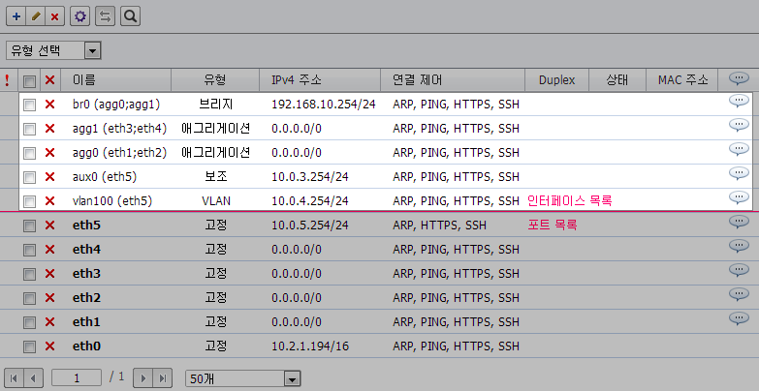759x391 pixels.
Task: Click the red X status icon for eth5
Action: click(x=50, y=225)
